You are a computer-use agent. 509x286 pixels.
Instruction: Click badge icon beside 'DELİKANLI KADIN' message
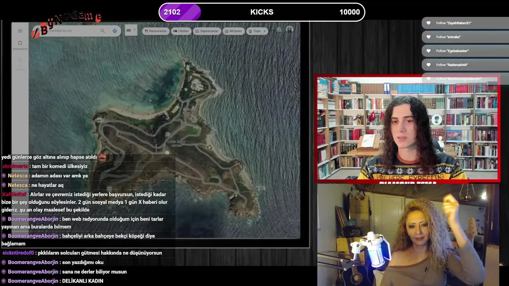pos(4,281)
